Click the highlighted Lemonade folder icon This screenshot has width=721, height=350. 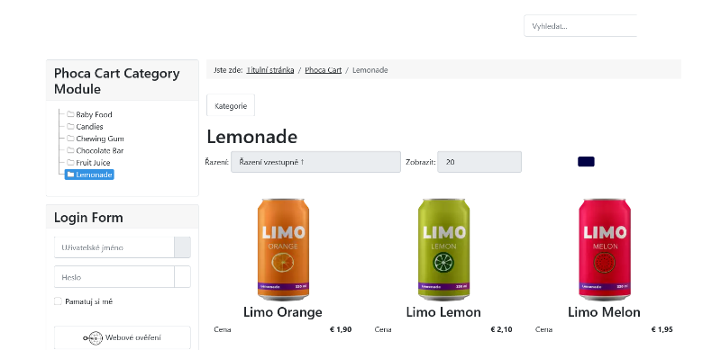70,174
